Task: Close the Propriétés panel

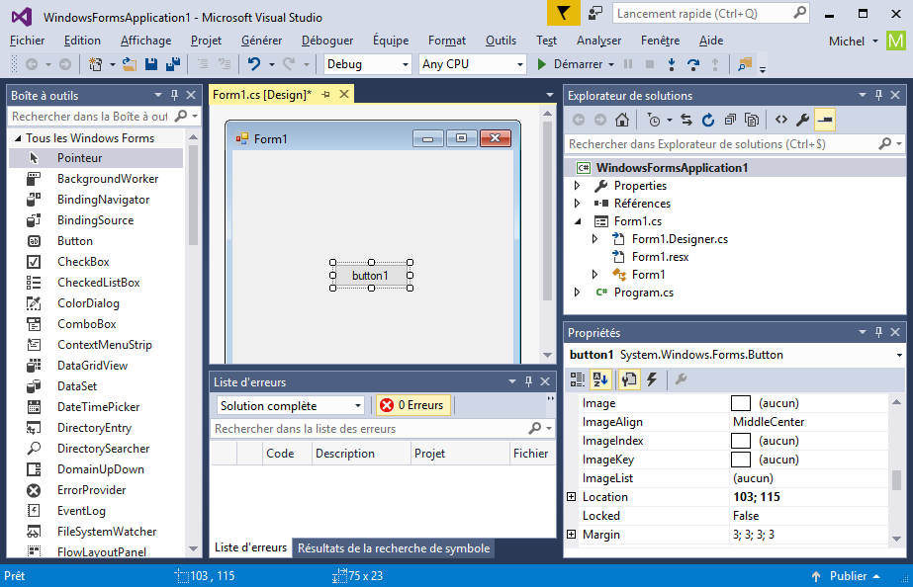Action: pos(895,332)
